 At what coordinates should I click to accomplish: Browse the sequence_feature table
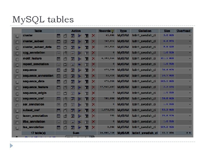(x=58, y=88)
